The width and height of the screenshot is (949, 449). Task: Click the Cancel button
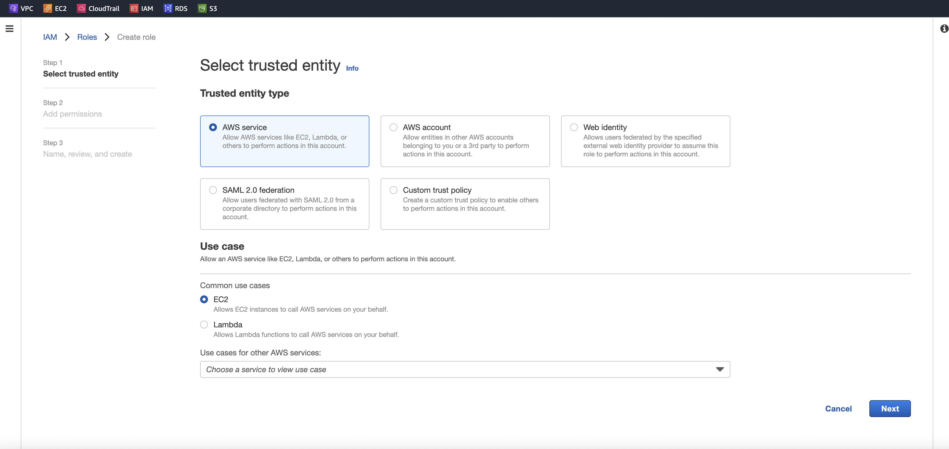point(838,408)
